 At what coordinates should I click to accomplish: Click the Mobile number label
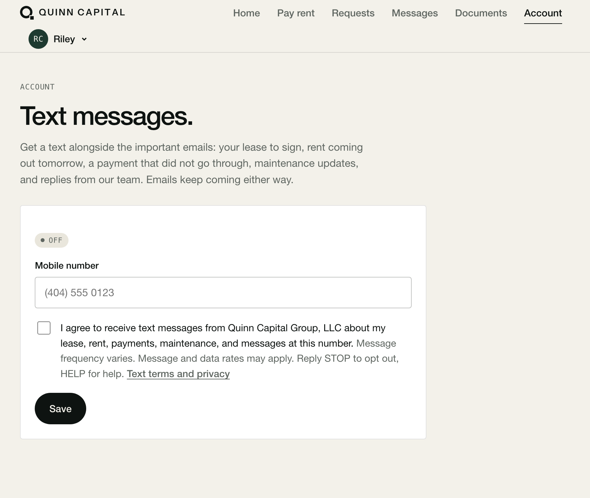tap(67, 266)
